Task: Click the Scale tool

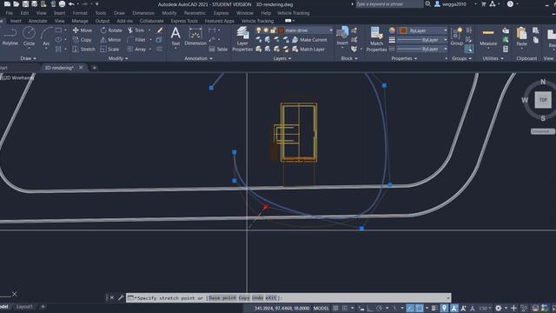Action: click(109, 49)
